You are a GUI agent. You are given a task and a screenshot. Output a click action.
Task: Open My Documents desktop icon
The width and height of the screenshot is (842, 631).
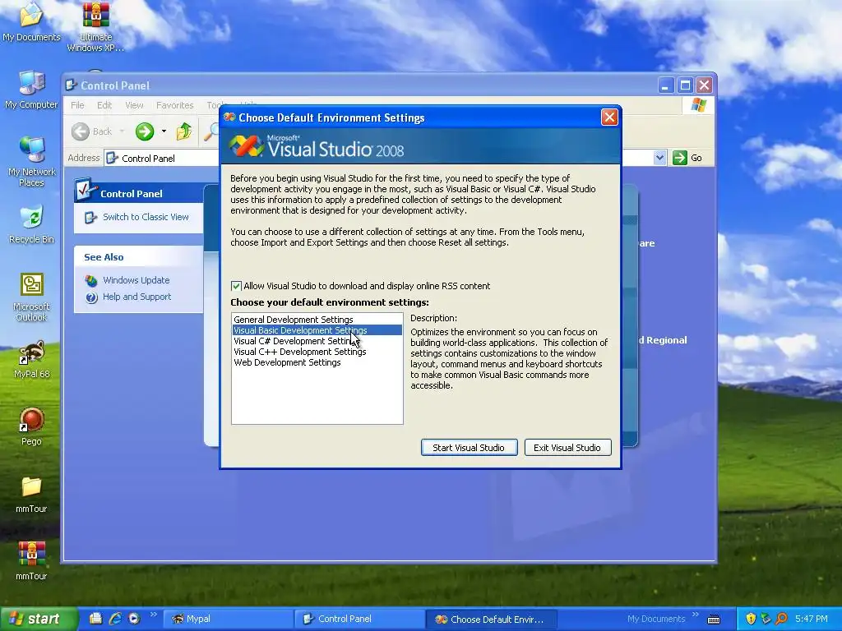(31, 21)
